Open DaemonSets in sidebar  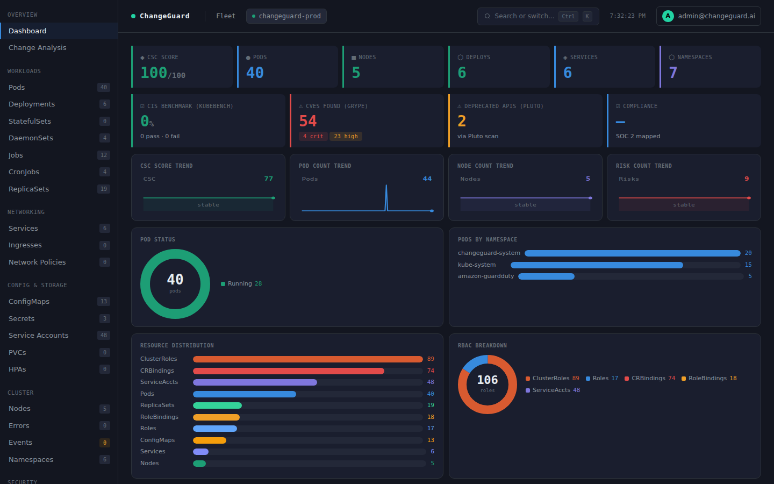click(x=59, y=138)
